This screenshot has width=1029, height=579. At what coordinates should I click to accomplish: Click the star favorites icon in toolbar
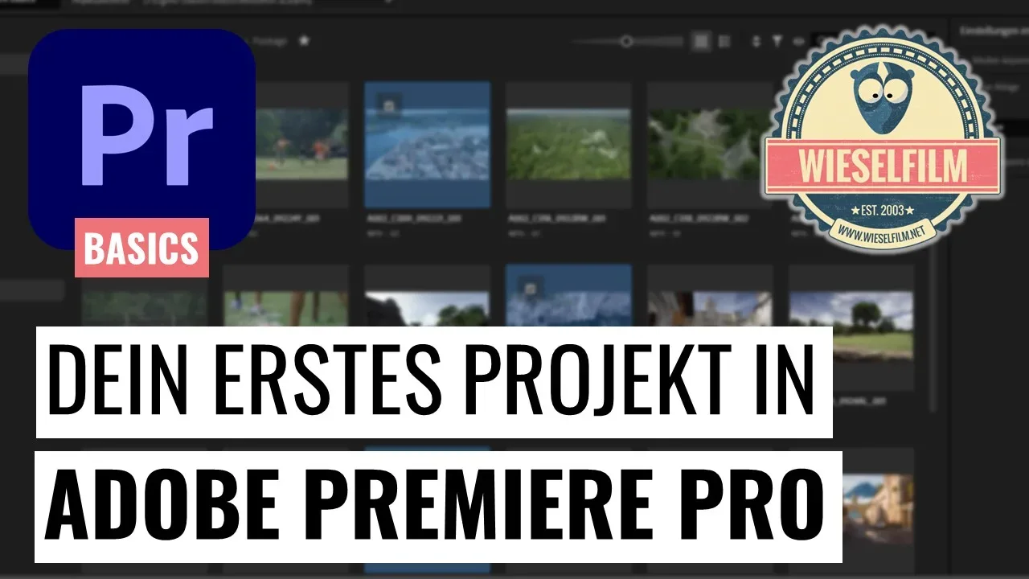coord(304,40)
